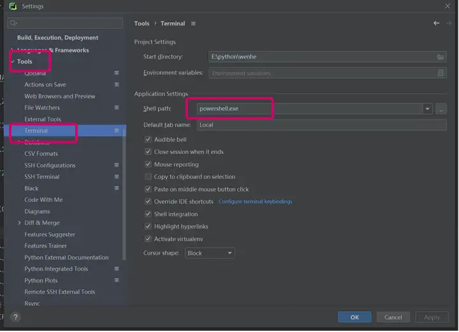This screenshot has height=332, width=459.
Task: Click the Shell path browse ellipsis button
Action: tap(441, 109)
